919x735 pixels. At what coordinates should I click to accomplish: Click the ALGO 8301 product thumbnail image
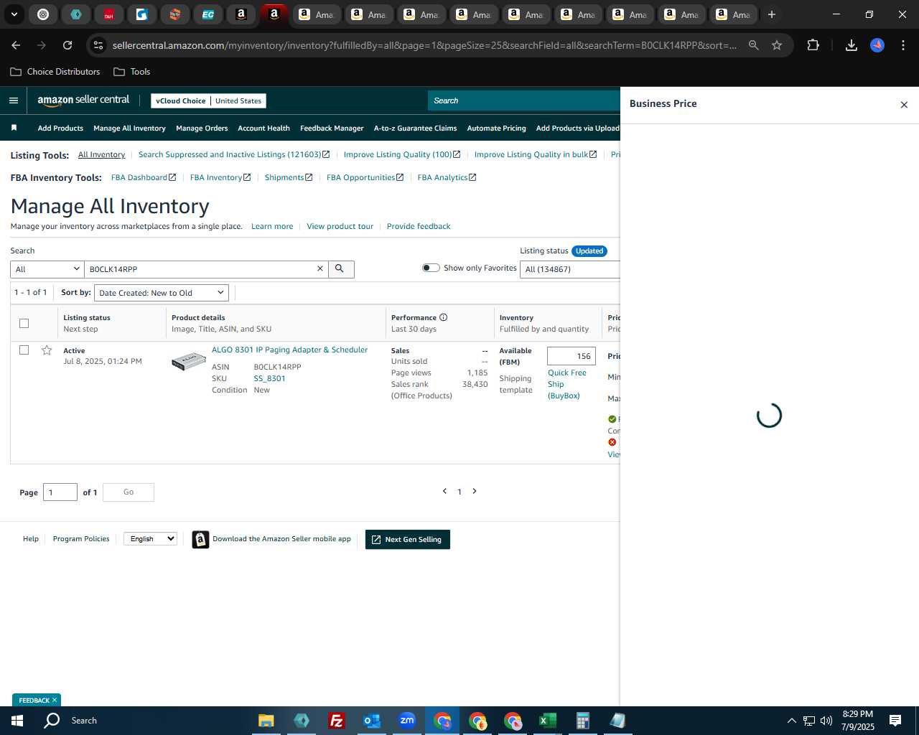[189, 361]
